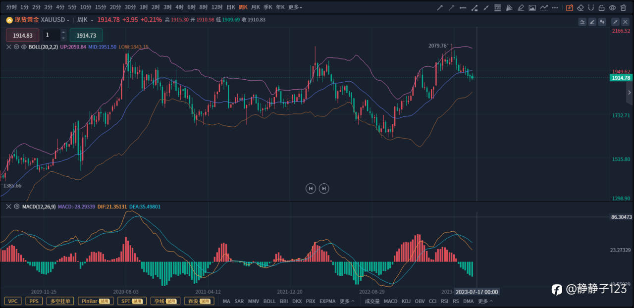This screenshot has height=308, width=634.
Task: Step forward with the next playback button
Action: [x=324, y=188]
